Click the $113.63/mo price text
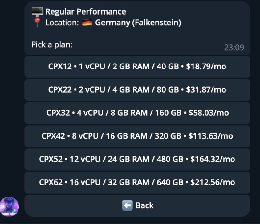 point(211,136)
